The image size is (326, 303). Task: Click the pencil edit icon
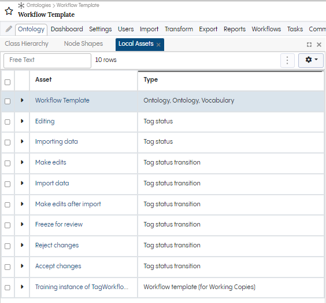pos(9,29)
